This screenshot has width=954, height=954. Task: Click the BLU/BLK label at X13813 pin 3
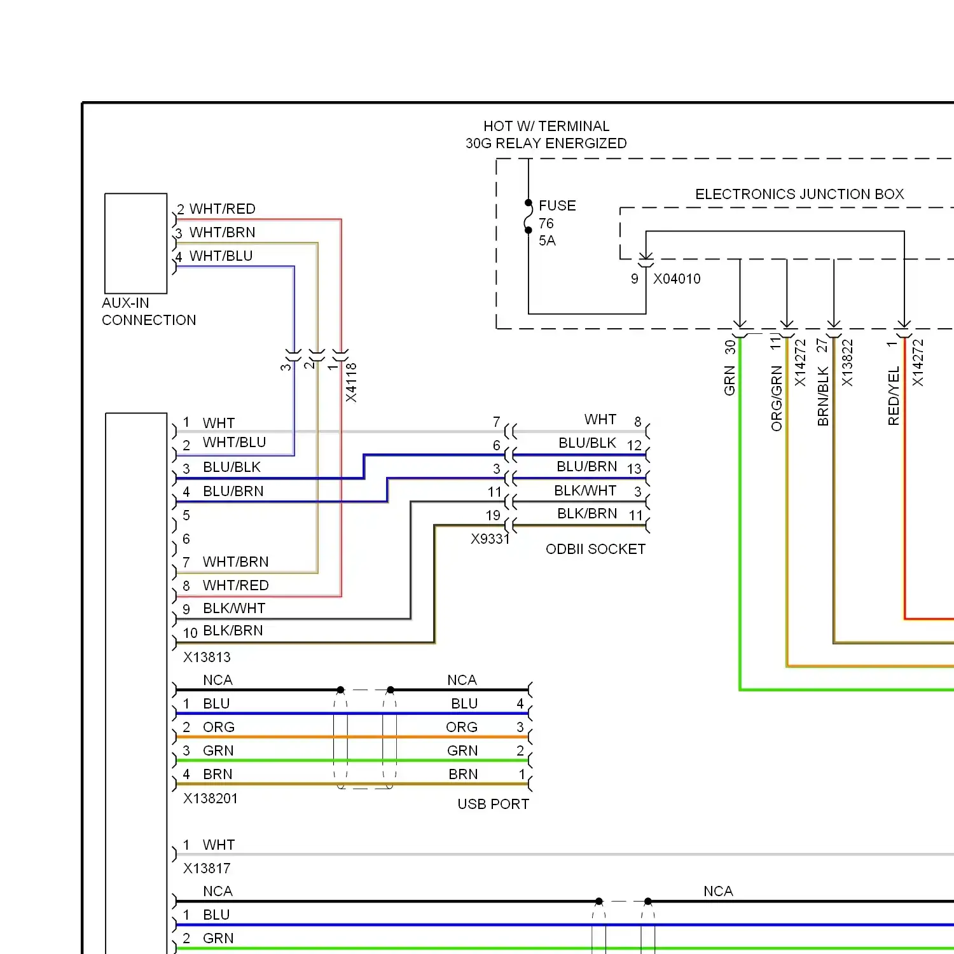232,467
